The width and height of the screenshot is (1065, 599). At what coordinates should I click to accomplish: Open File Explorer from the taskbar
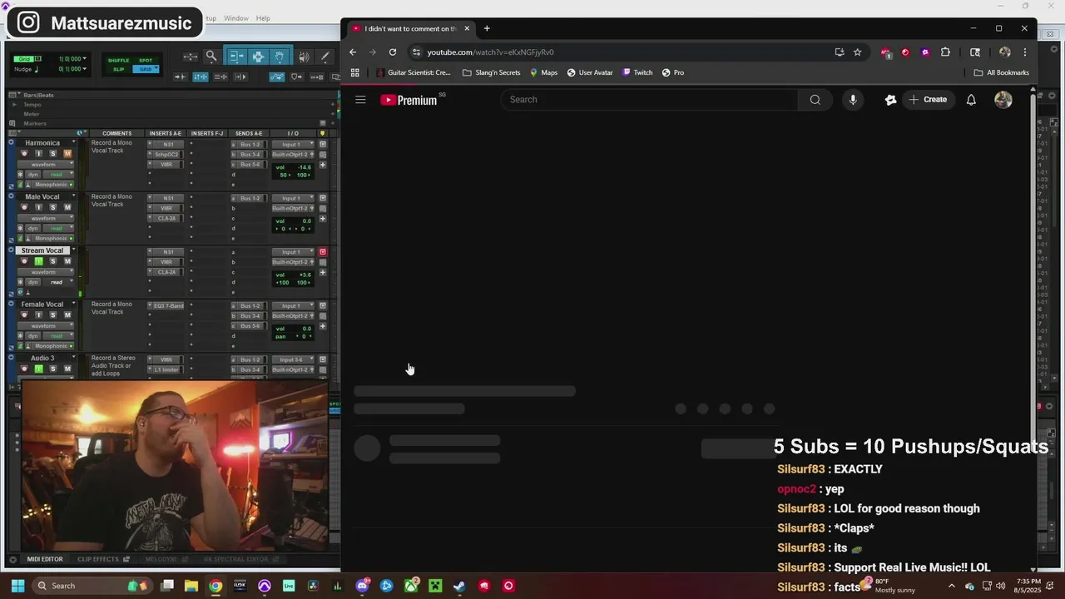coord(191,586)
